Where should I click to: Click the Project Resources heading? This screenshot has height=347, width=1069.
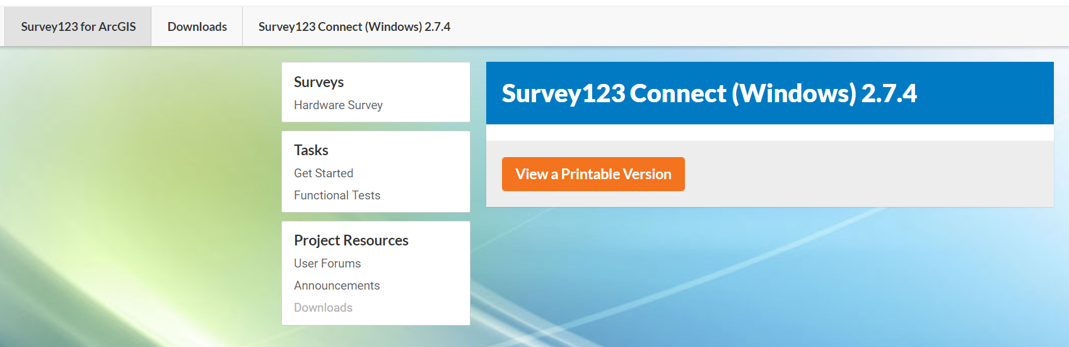351,240
